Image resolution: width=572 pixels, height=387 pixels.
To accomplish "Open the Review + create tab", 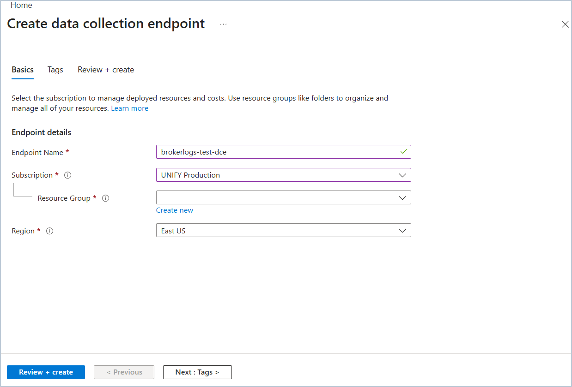I will point(106,70).
